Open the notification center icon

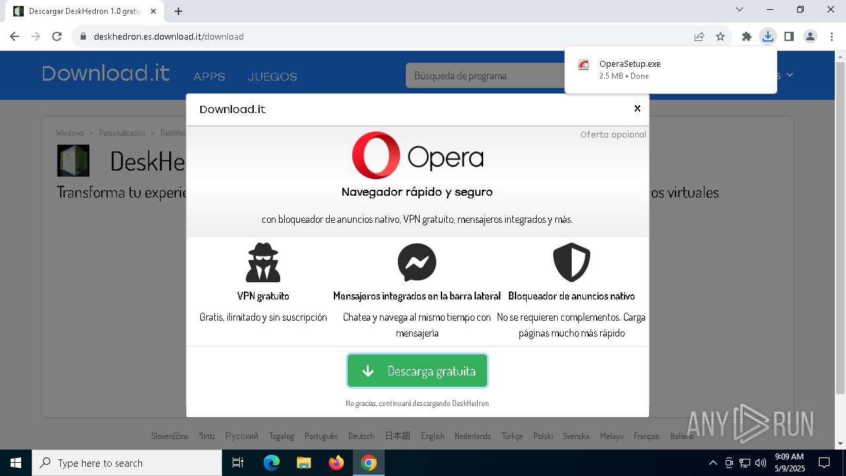(824, 463)
